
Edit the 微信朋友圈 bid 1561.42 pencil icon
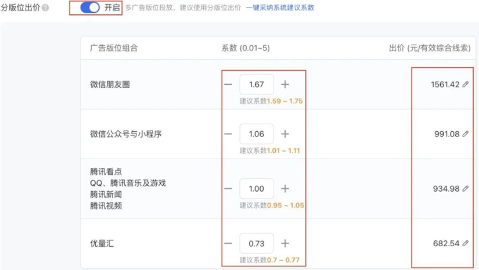click(465, 85)
